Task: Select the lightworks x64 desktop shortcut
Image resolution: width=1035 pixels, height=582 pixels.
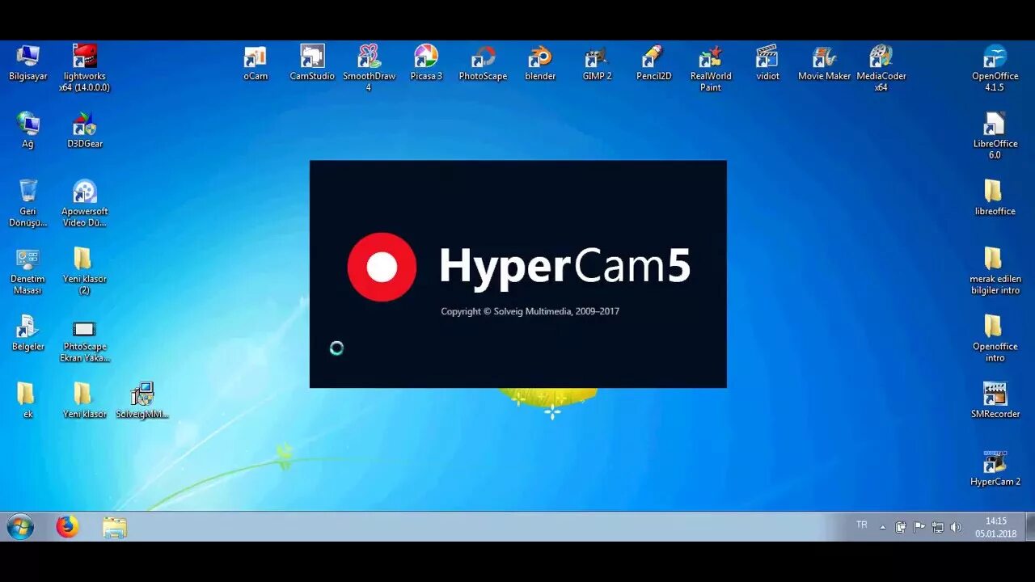Action: tap(84, 69)
